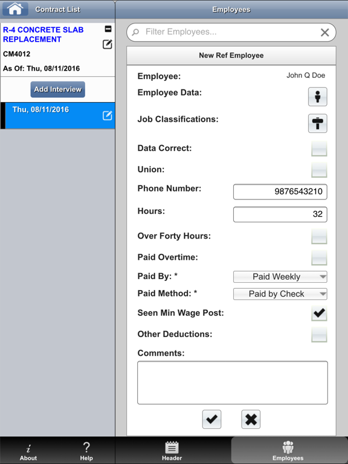Click the New Ref Employee header bar
348x464 pixels.
tap(231, 56)
